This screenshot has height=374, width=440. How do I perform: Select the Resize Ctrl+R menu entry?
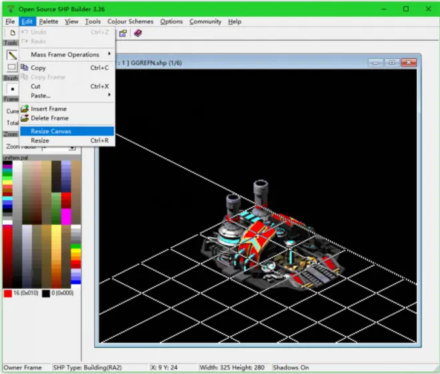pos(67,141)
